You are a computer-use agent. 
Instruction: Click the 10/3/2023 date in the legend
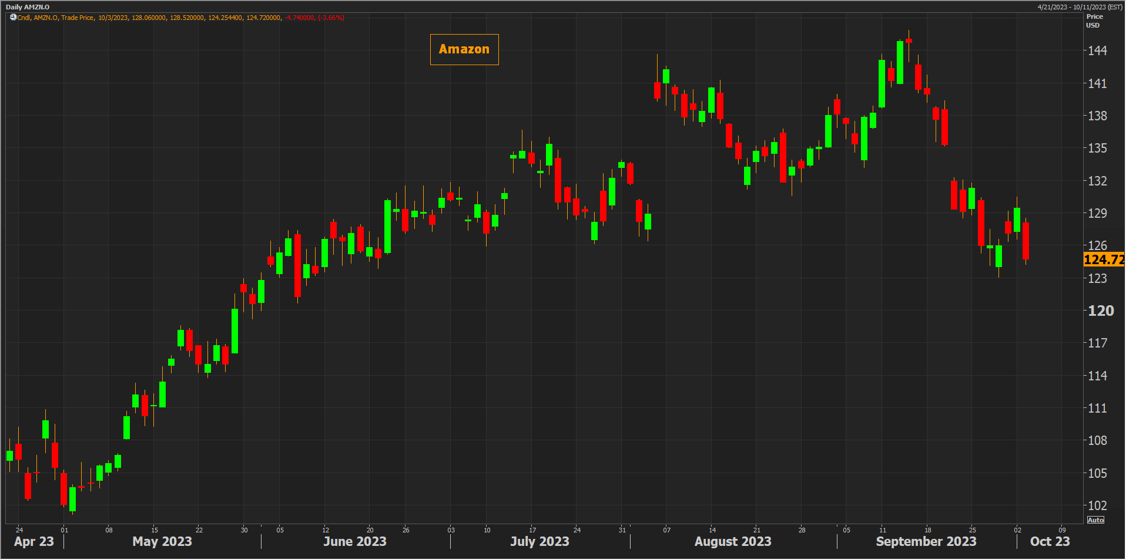click(x=113, y=18)
